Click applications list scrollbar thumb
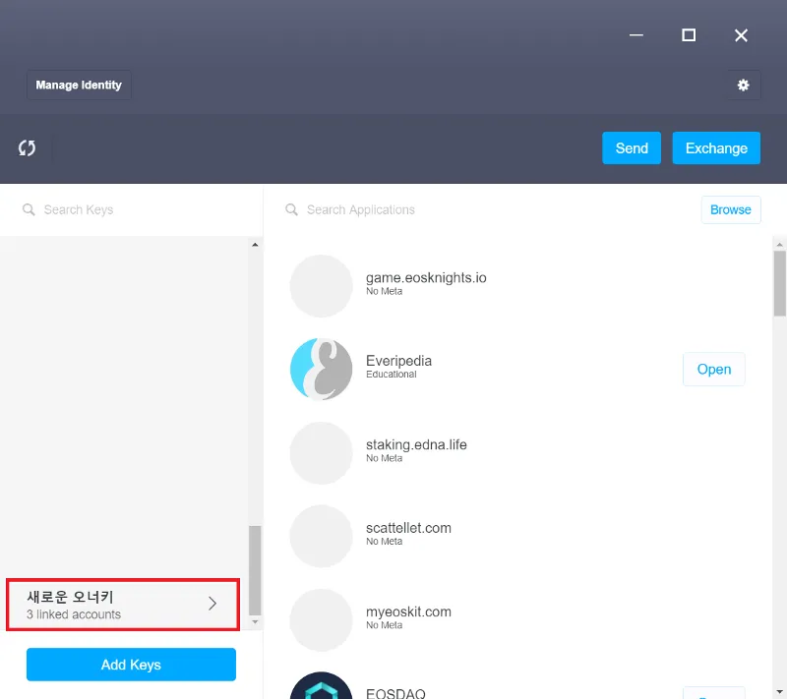 pyautogui.click(x=779, y=283)
